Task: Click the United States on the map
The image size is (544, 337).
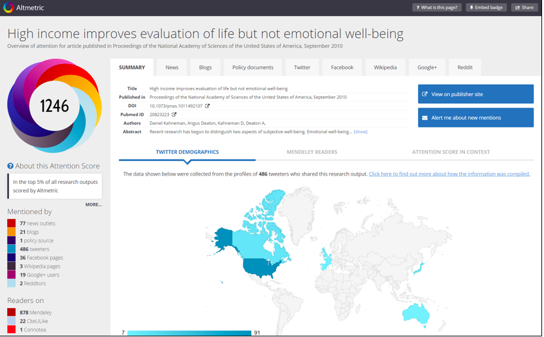Action: (260, 267)
